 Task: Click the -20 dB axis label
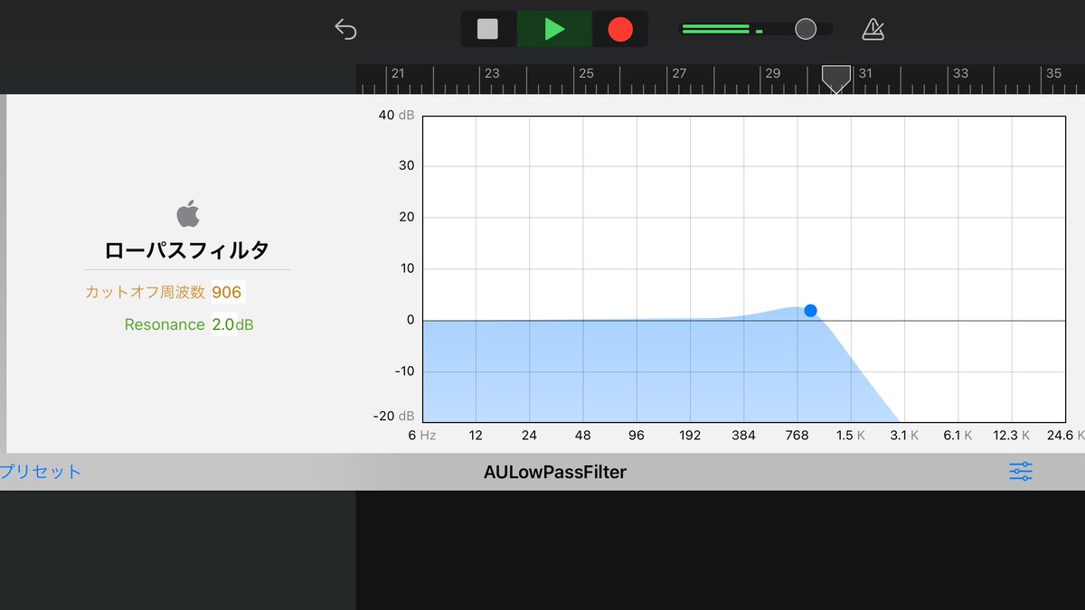[x=395, y=416]
